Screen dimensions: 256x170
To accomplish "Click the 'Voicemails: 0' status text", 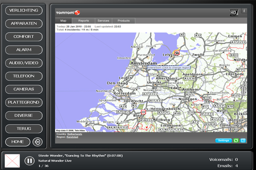I will (224, 160).
